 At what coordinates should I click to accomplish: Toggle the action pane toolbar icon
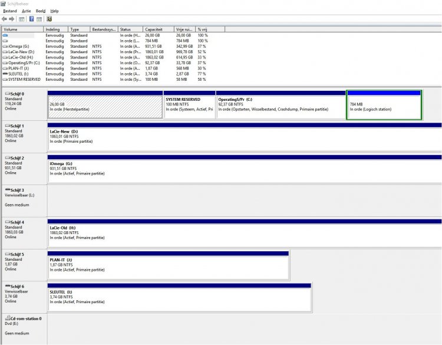tap(39, 19)
